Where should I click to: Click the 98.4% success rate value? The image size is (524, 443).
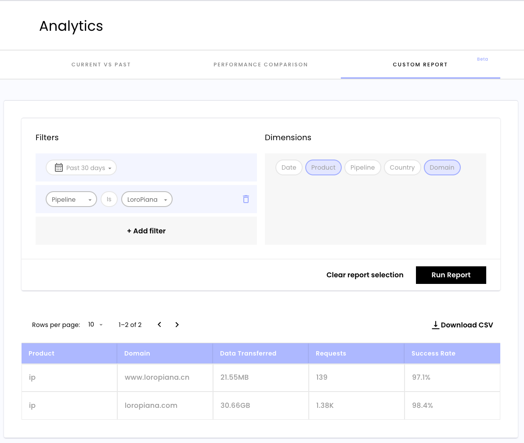click(423, 405)
